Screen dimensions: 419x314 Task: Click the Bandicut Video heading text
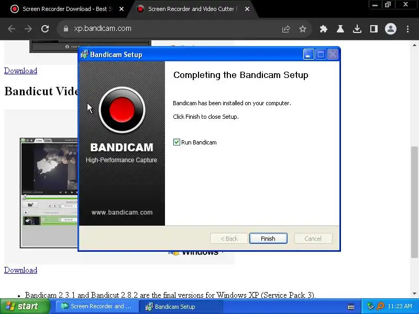(41, 91)
